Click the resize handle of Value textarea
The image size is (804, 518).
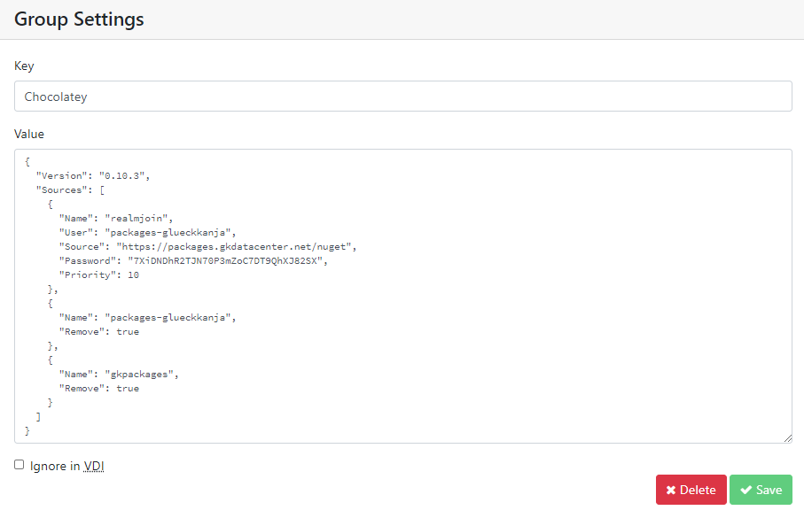[x=787, y=438]
